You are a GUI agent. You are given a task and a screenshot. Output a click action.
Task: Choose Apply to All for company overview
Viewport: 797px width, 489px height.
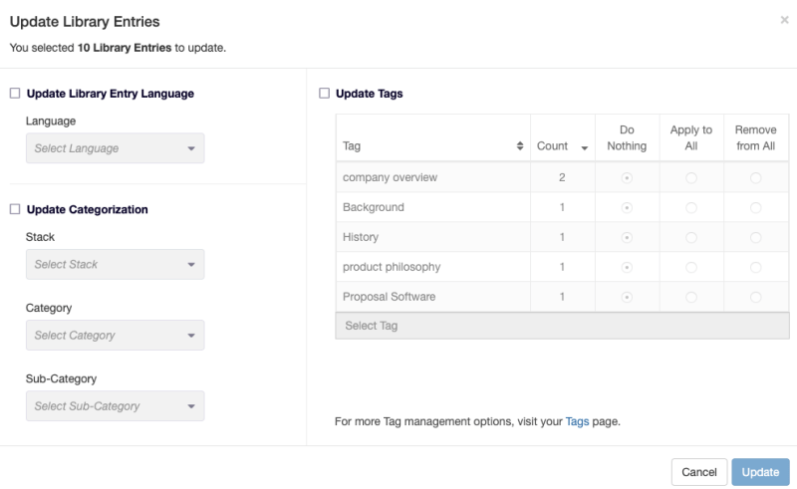coord(691,177)
